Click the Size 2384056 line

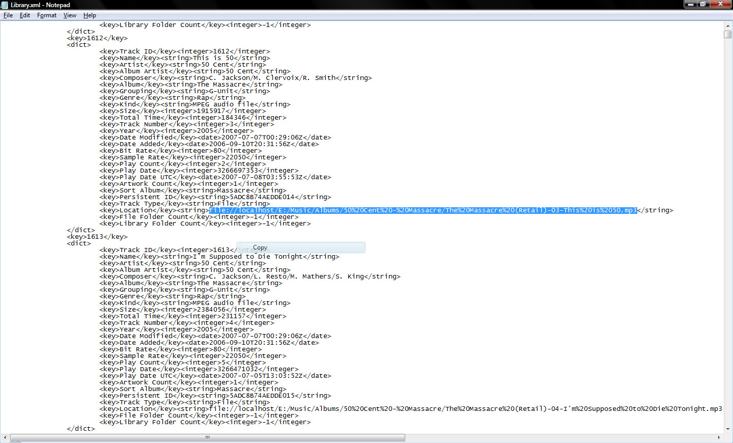(183, 310)
